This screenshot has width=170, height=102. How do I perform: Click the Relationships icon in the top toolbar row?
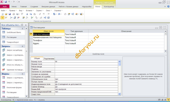click(x=72, y=14)
